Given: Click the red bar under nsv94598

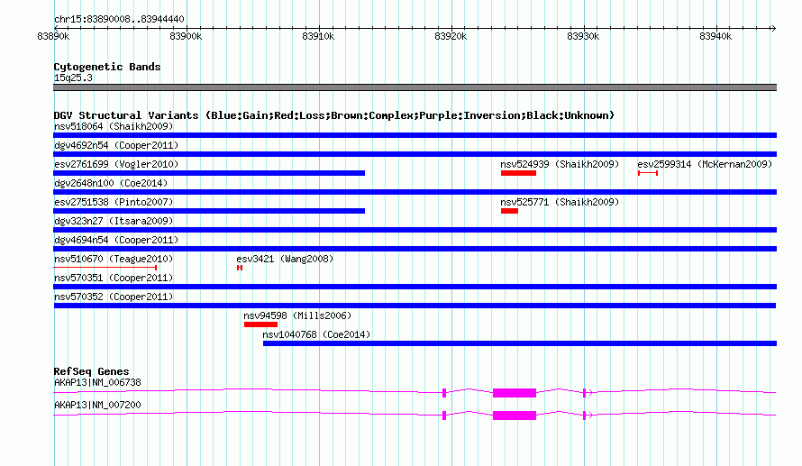Looking at the screenshot, I should point(260,324).
